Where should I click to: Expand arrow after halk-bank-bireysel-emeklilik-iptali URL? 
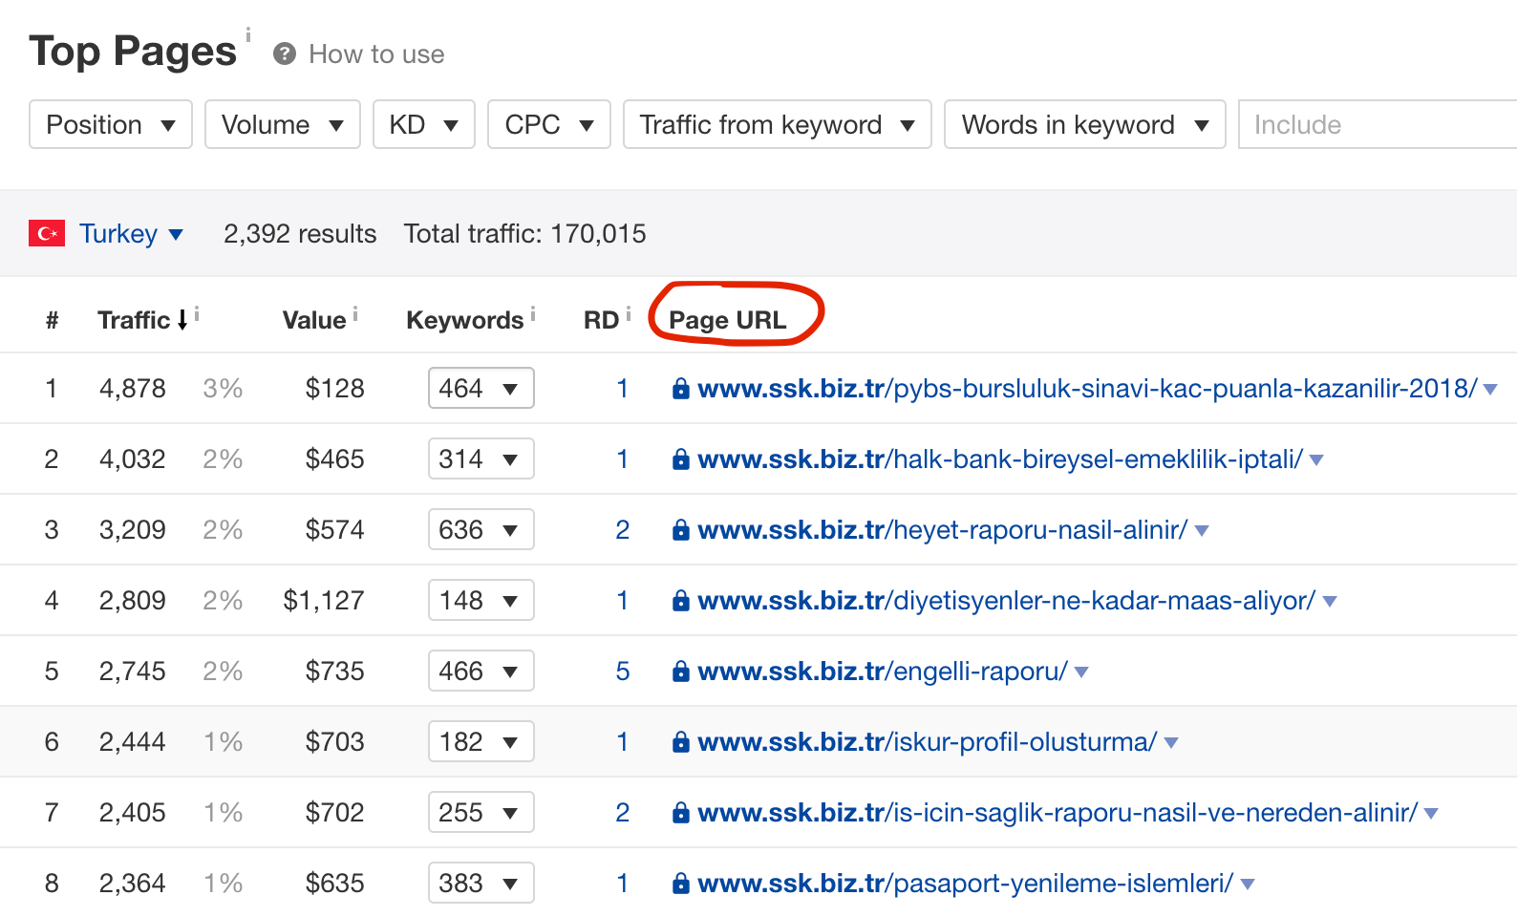tap(1316, 460)
